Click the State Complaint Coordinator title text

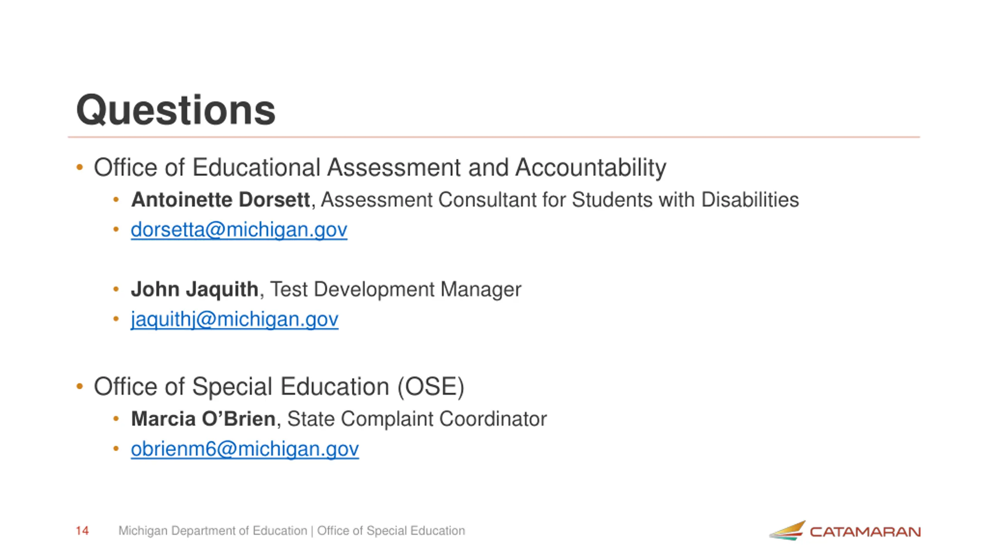point(417,419)
